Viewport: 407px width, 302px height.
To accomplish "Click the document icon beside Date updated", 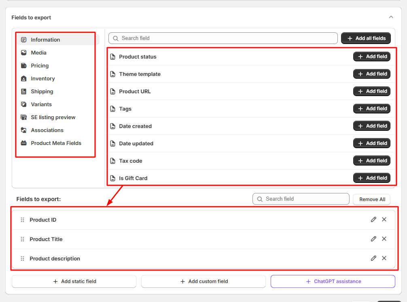I will (112, 143).
